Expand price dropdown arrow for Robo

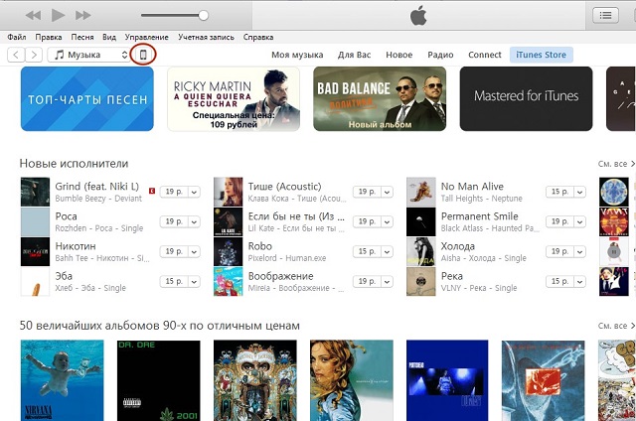(388, 251)
